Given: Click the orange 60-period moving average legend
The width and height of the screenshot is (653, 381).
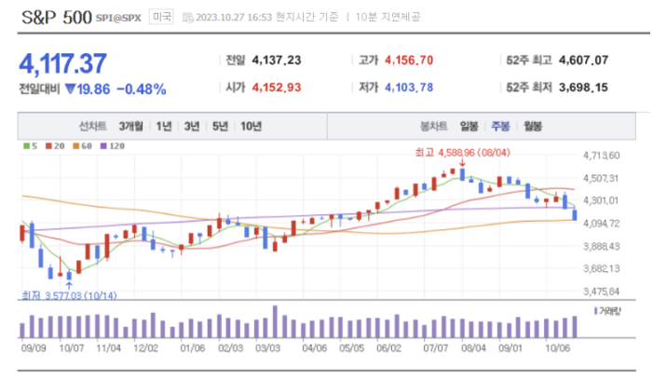Looking at the screenshot, I should coord(82,146).
